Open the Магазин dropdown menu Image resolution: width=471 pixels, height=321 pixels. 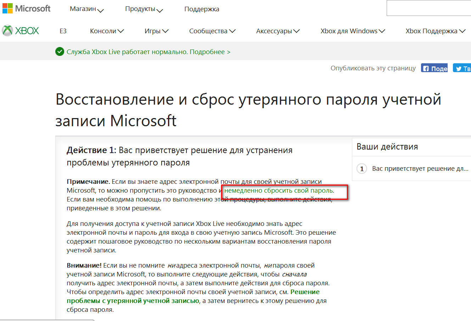87,9
